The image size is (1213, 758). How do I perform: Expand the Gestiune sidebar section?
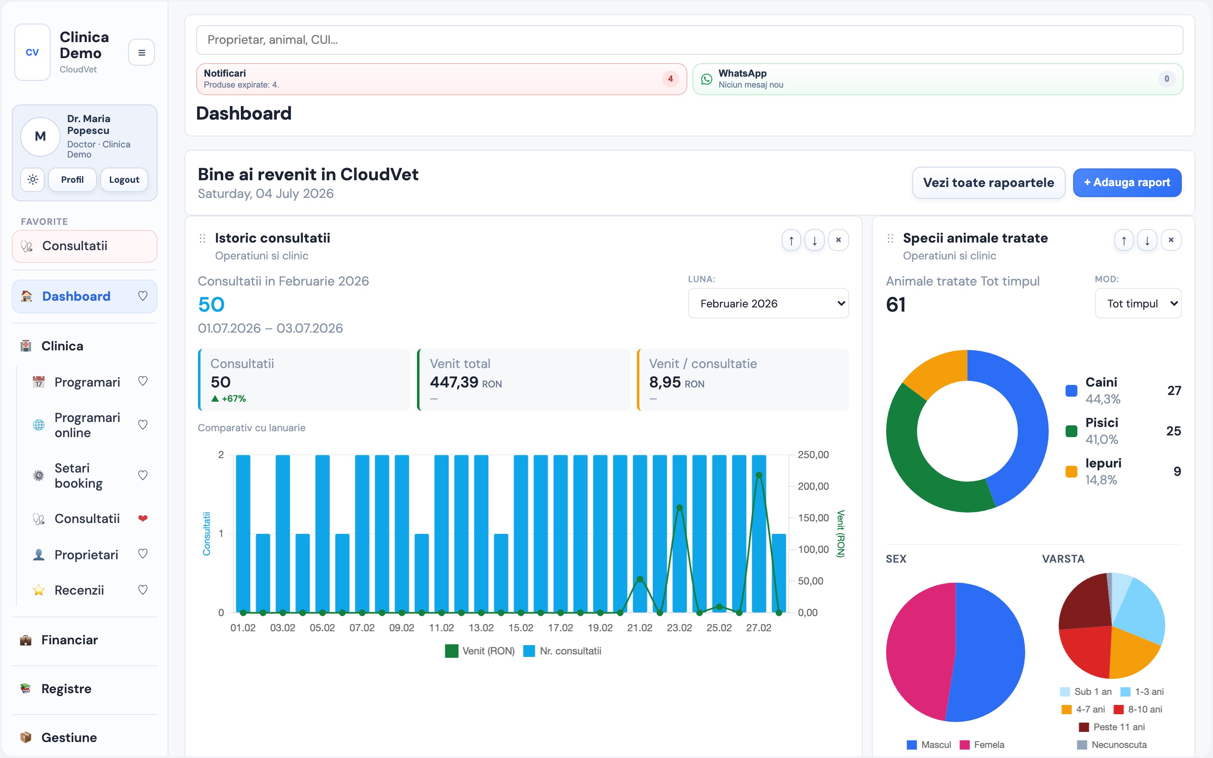coord(84,737)
